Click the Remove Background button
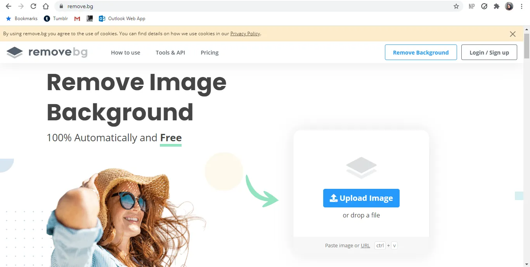The height and width of the screenshot is (267, 530). pos(421,52)
